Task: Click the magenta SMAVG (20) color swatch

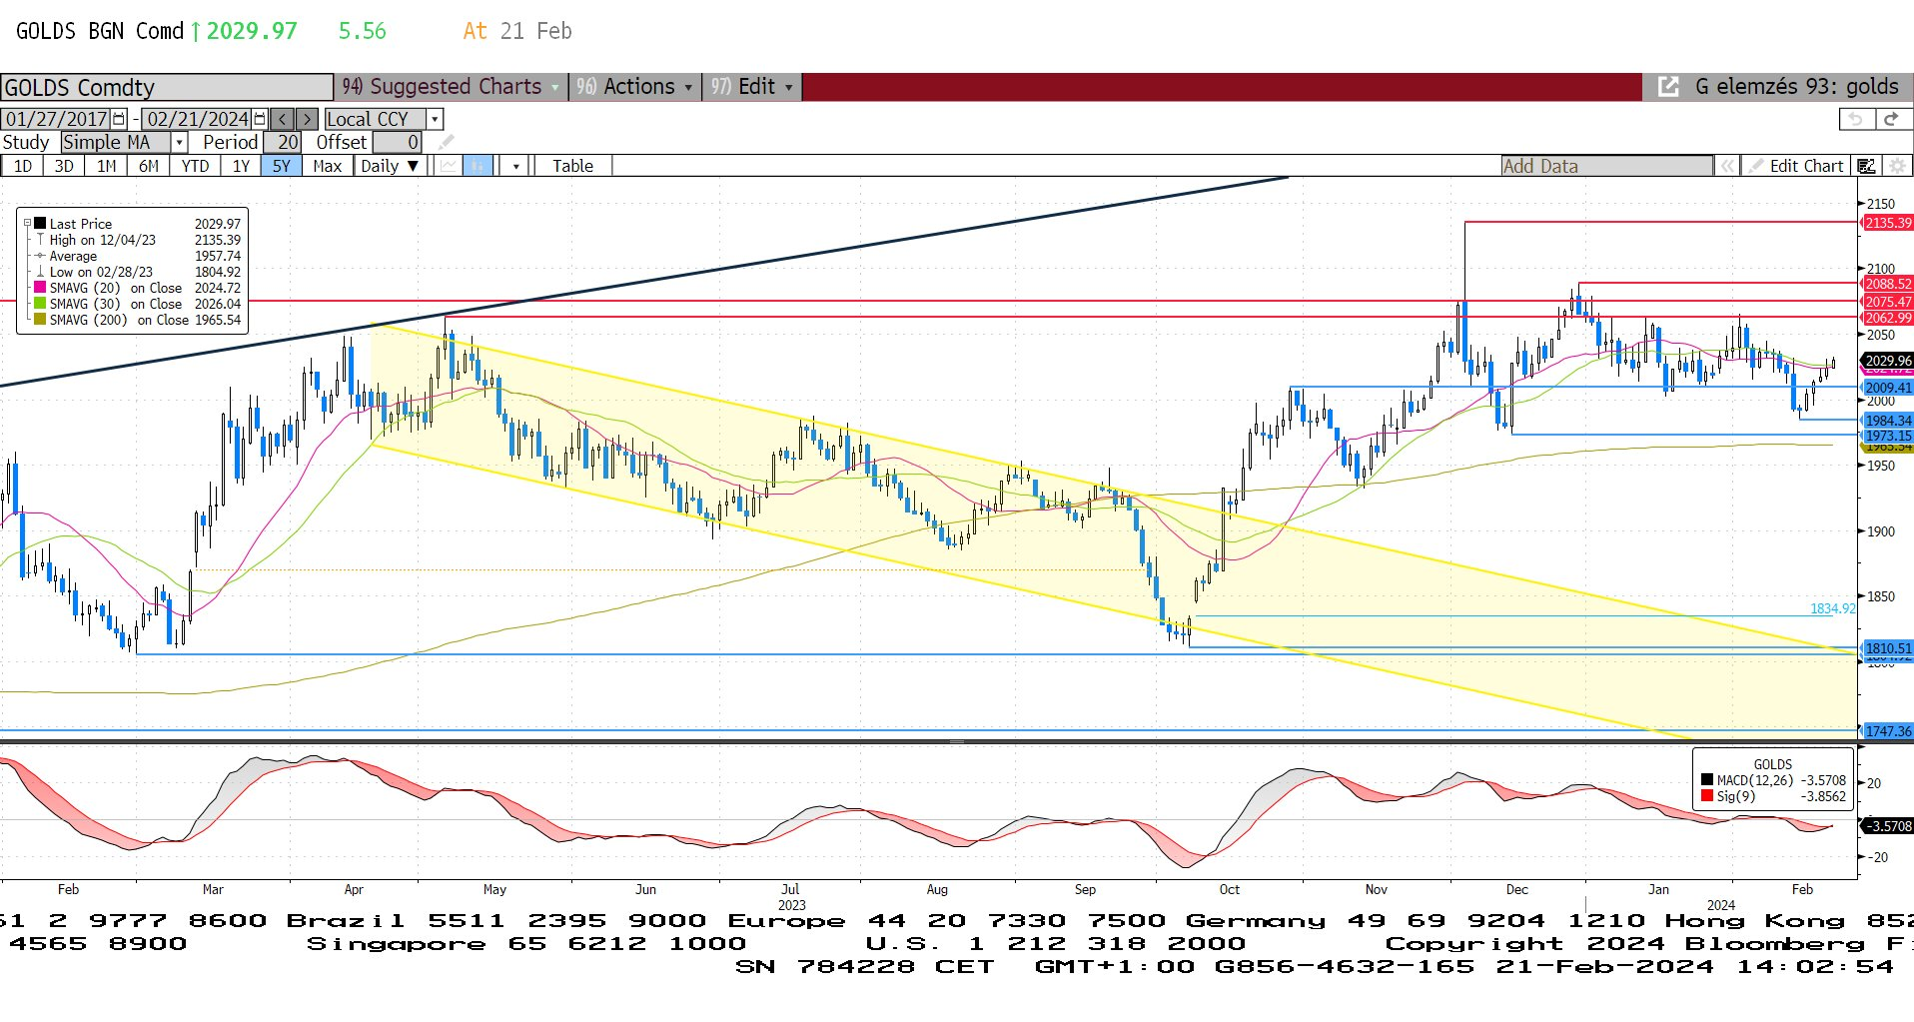Action: pos(40,288)
